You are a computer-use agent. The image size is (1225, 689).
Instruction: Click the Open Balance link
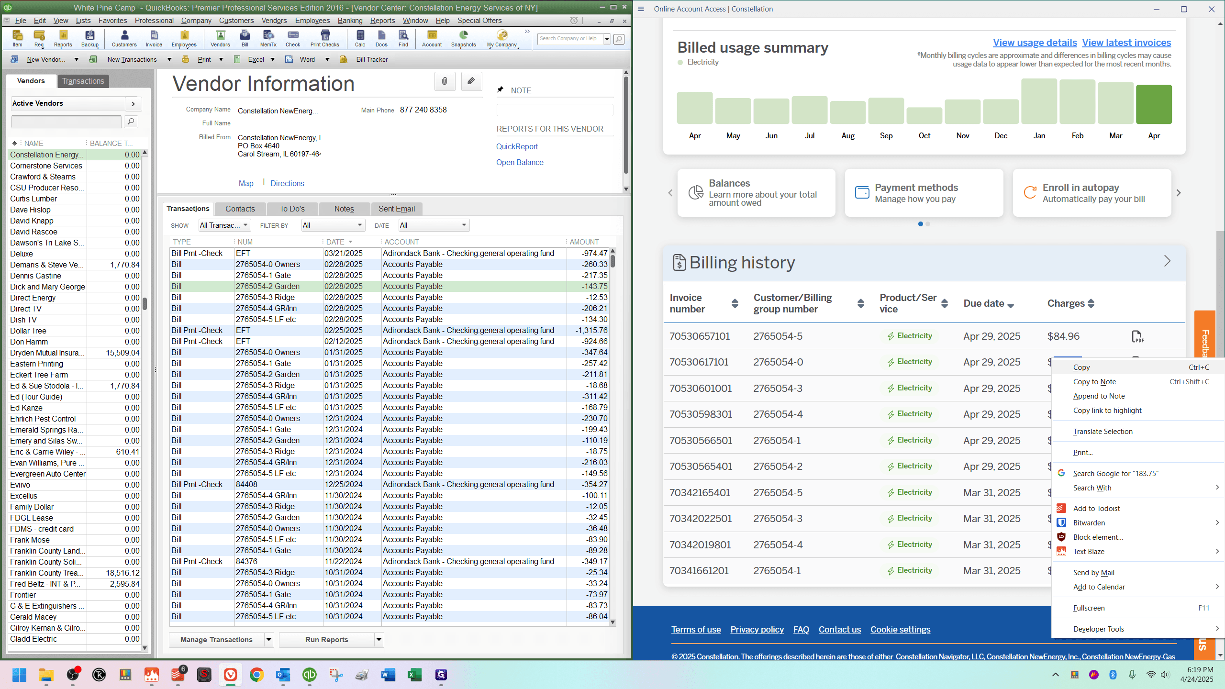(x=520, y=163)
